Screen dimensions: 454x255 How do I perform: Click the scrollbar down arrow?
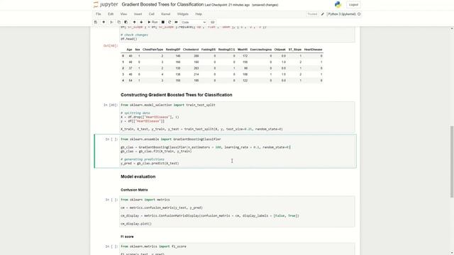(452, 253)
